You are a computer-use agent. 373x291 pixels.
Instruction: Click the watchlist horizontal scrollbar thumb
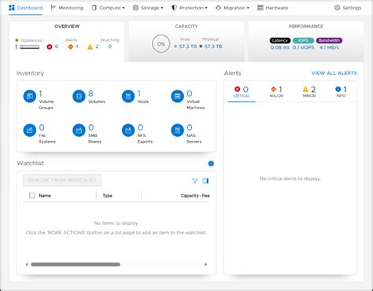coord(76,264)
